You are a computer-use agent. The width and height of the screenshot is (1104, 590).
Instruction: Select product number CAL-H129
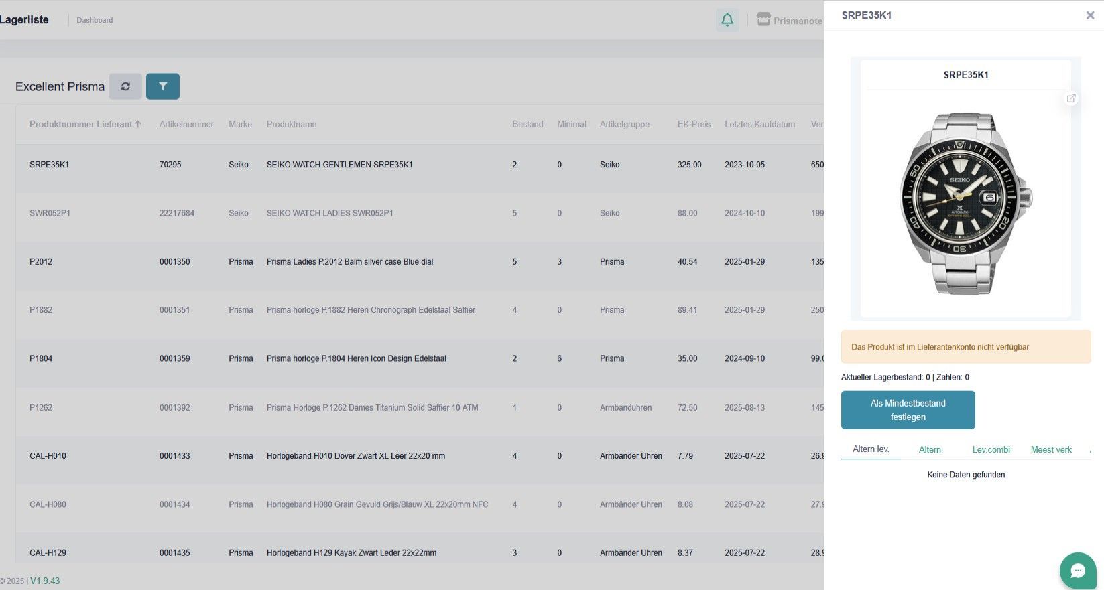point(48,553)
